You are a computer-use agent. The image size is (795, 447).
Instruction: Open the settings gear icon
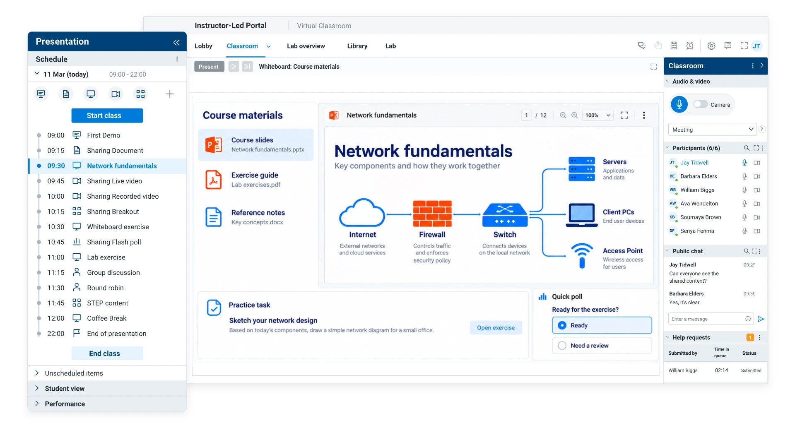711,46
